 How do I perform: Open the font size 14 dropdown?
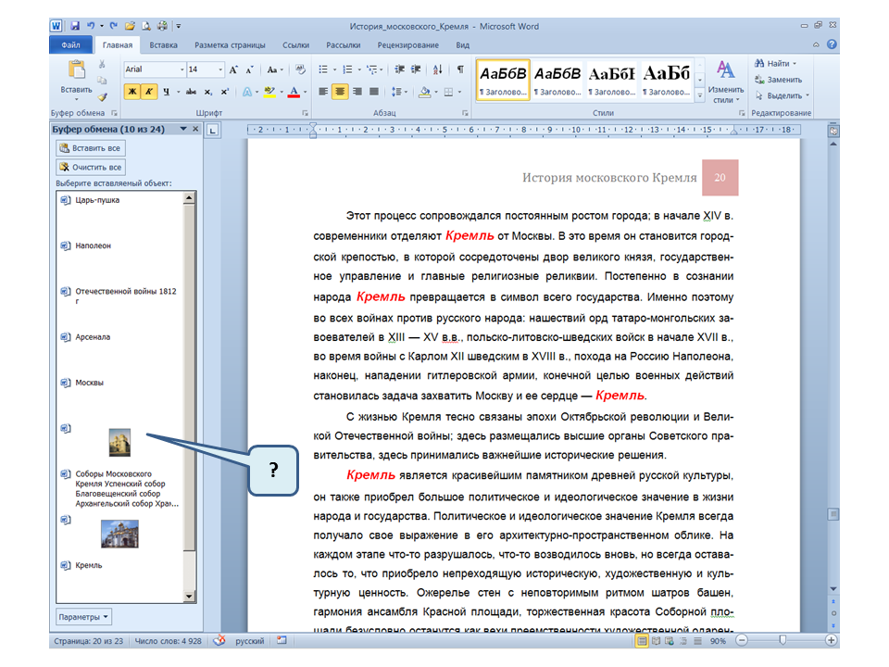click(x=219, y=69)
